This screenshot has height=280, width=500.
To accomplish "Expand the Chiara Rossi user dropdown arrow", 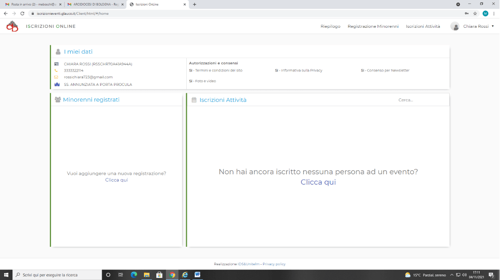I will 493,26.
